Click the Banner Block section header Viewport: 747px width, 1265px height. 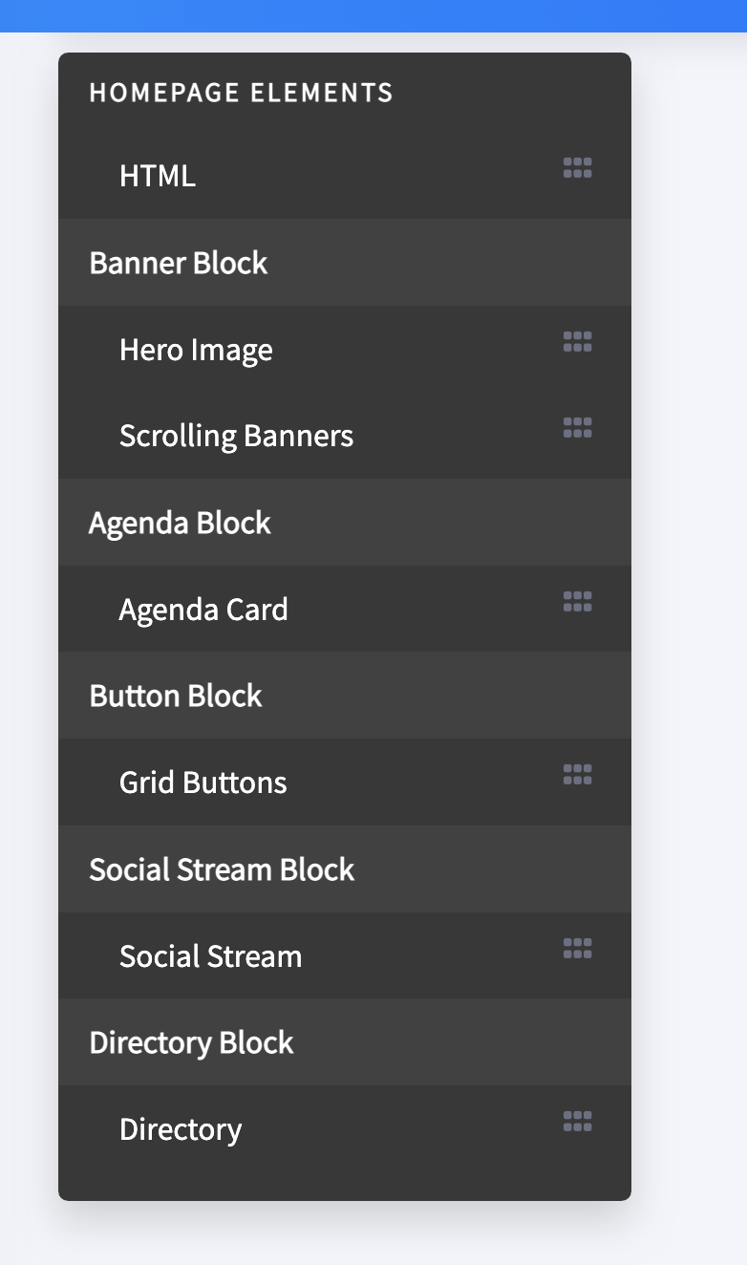click(x=345, y=262)
